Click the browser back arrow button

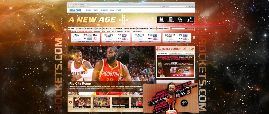(68, 6)
